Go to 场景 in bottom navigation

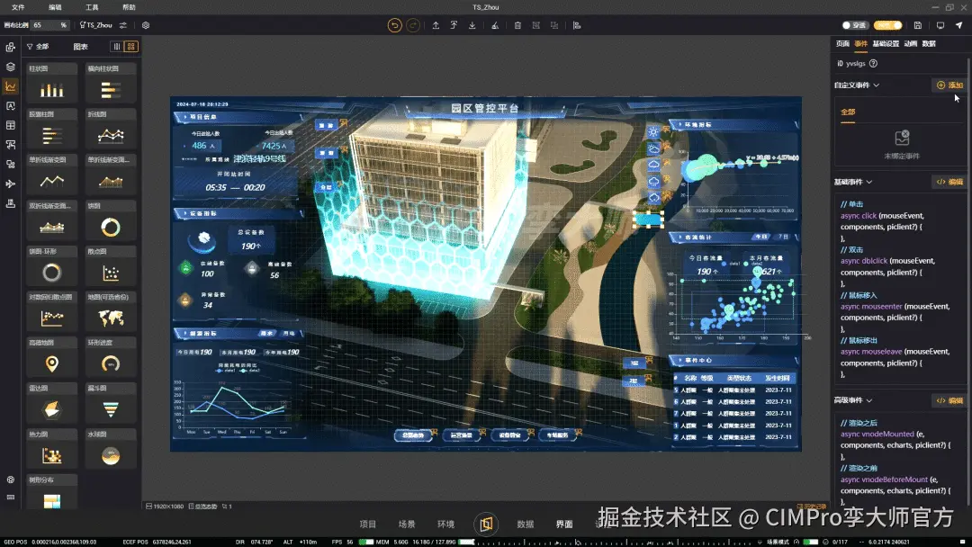[x=407, y=525]
